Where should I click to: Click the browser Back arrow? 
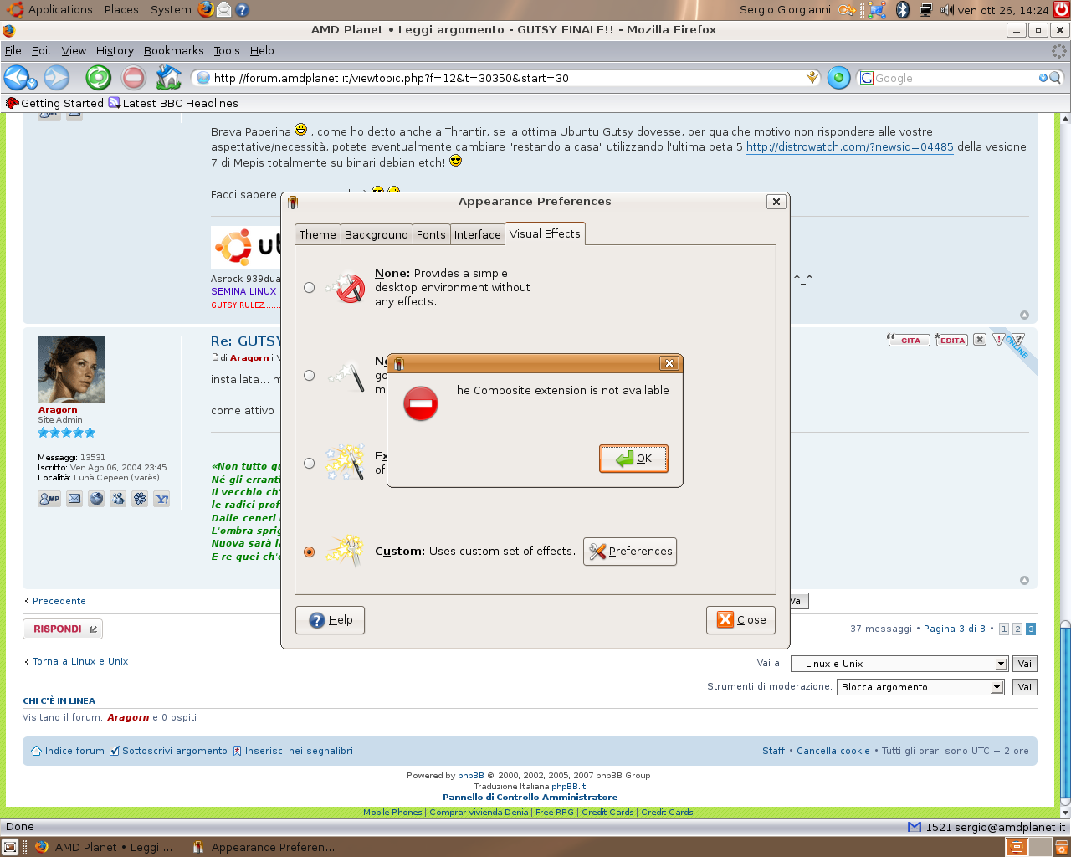[16, 78]
